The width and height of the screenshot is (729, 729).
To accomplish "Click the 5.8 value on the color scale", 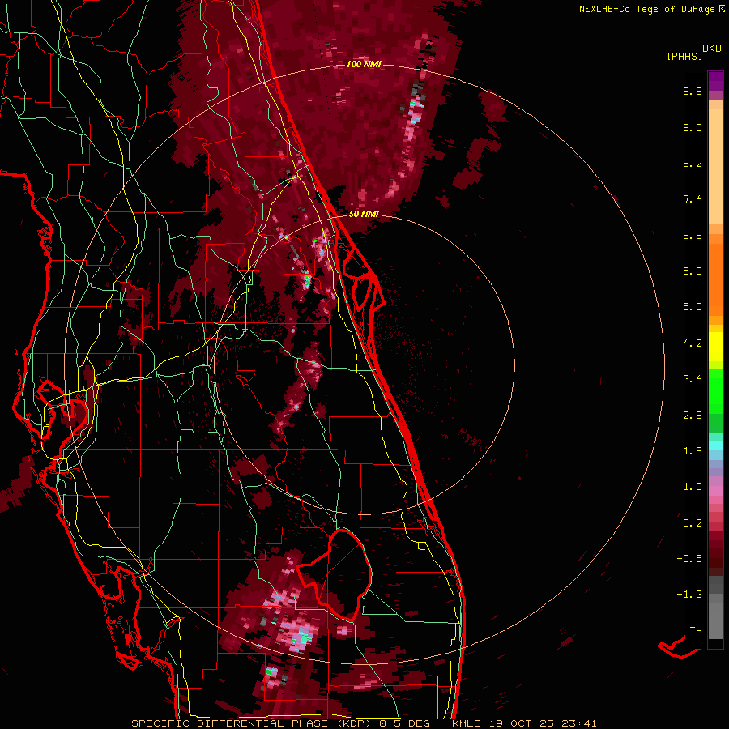I will [x=693, y=271].
